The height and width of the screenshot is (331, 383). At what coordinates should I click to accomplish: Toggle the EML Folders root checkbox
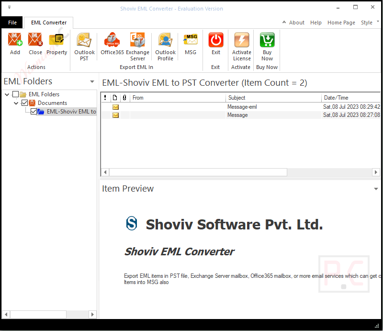coord(15,94)
